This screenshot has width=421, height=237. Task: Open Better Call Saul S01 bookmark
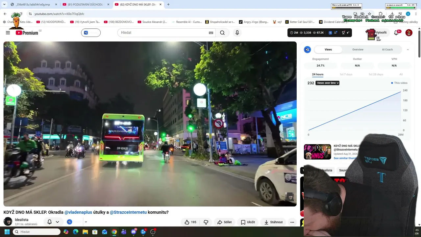point(300,22)
